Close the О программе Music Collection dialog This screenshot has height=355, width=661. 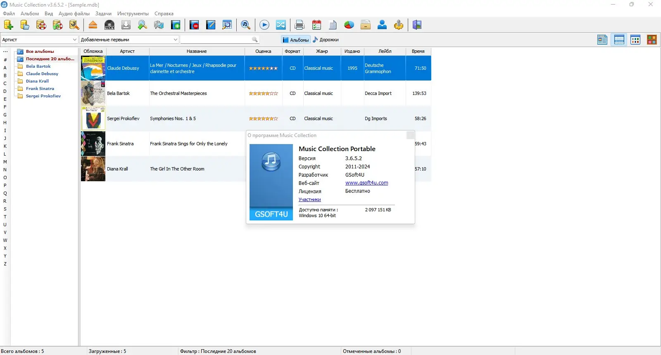click(410, 135)
